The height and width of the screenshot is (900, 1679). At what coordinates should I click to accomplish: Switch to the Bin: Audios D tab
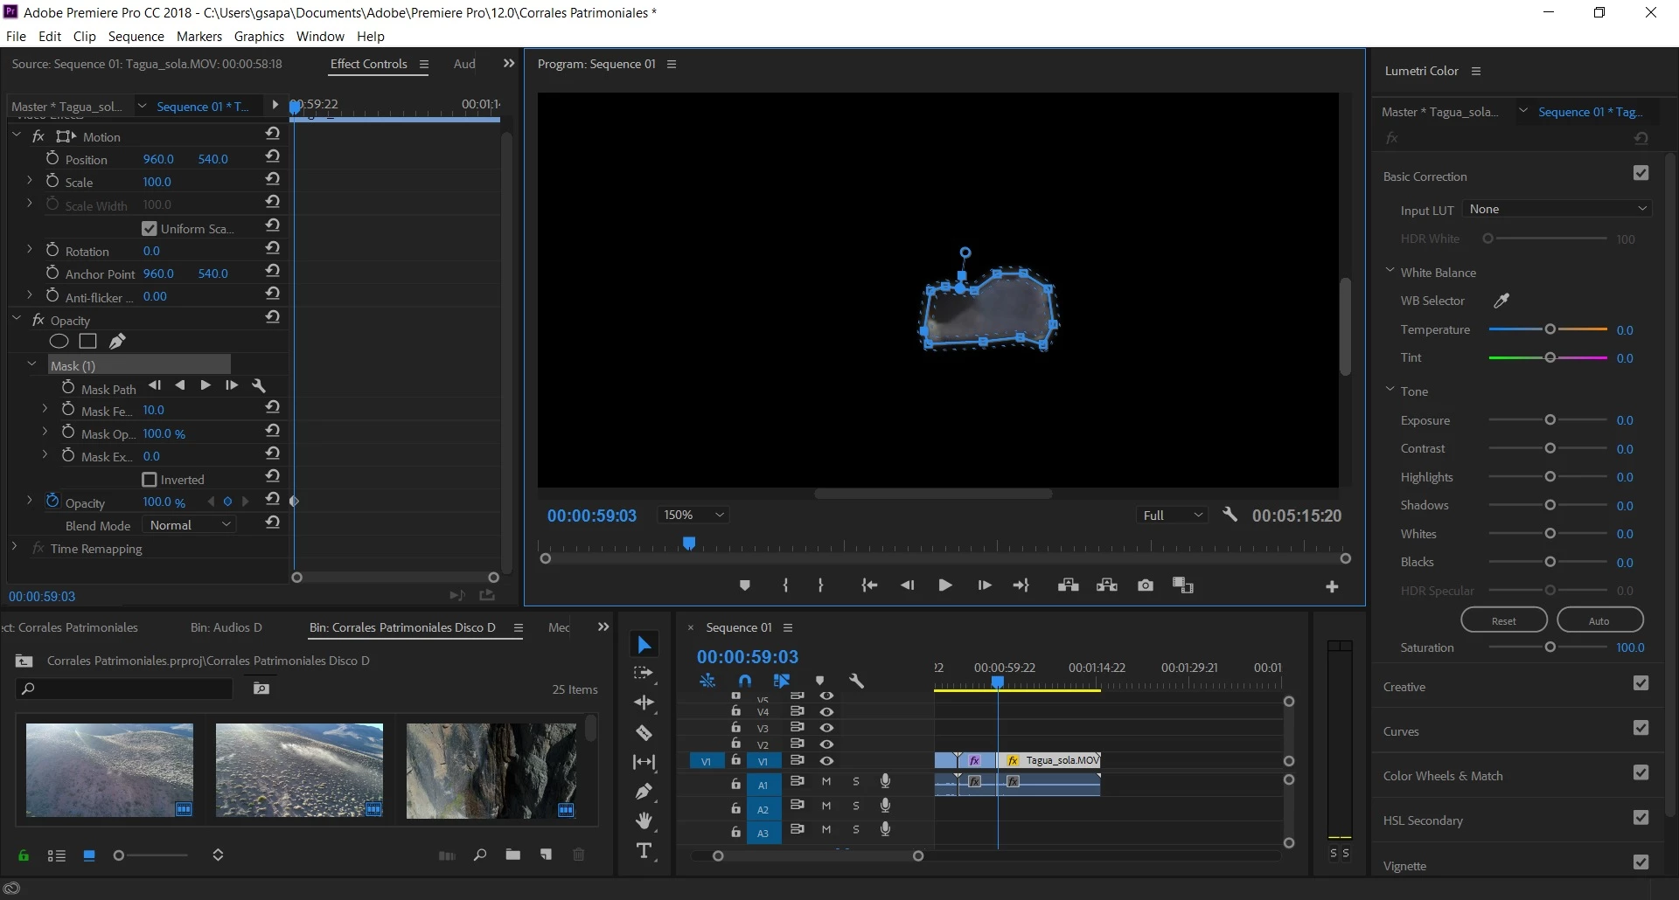pyautogui.click(x=226, y=627)
